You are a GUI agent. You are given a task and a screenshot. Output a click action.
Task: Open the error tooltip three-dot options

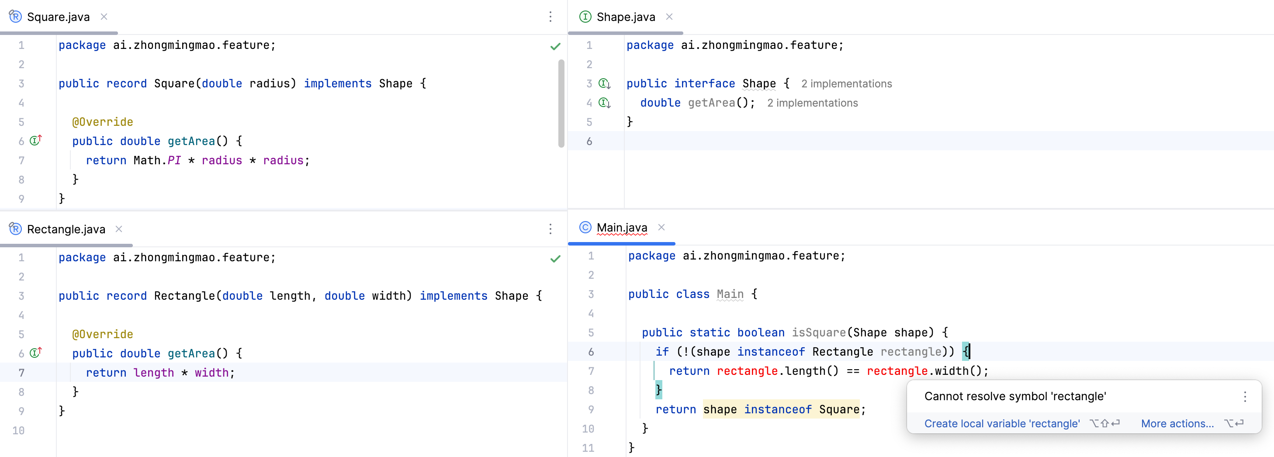[x=1245, y=396]
